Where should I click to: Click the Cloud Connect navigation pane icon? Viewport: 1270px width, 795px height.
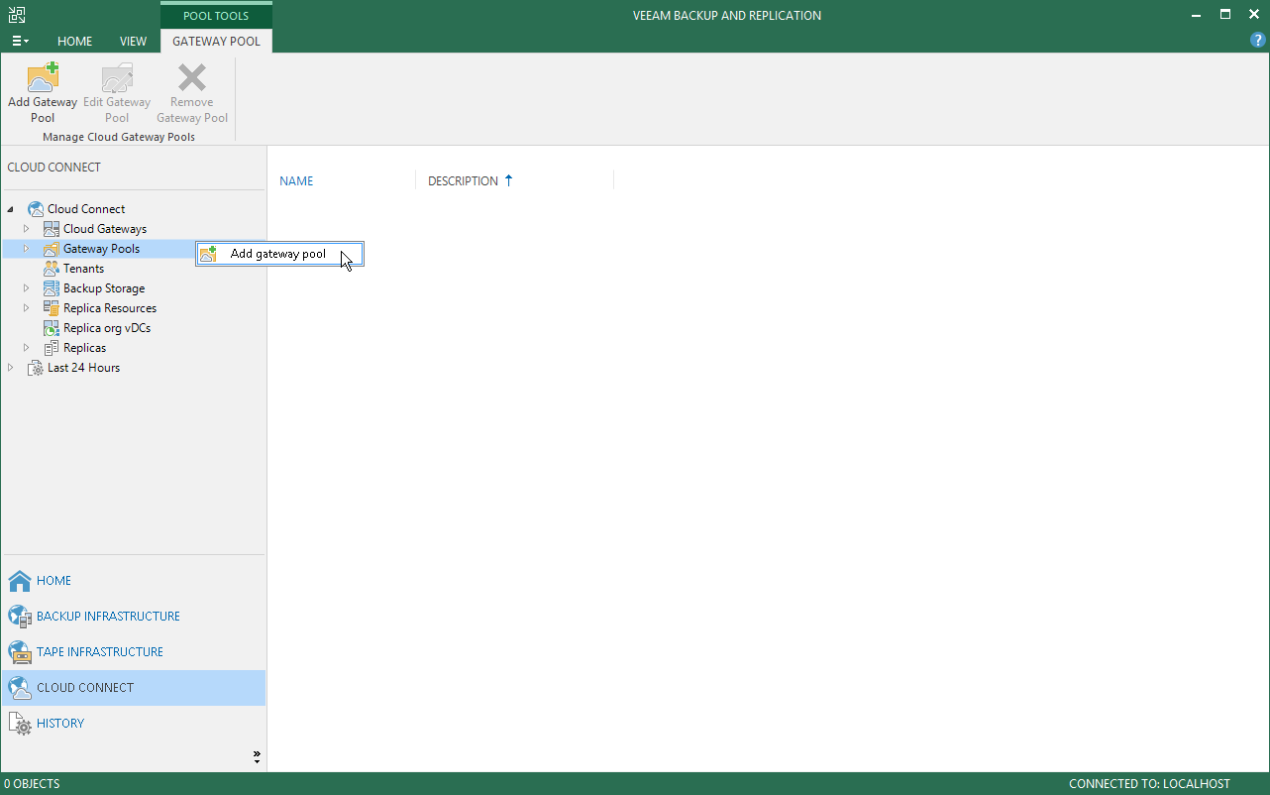pos(20,688)
